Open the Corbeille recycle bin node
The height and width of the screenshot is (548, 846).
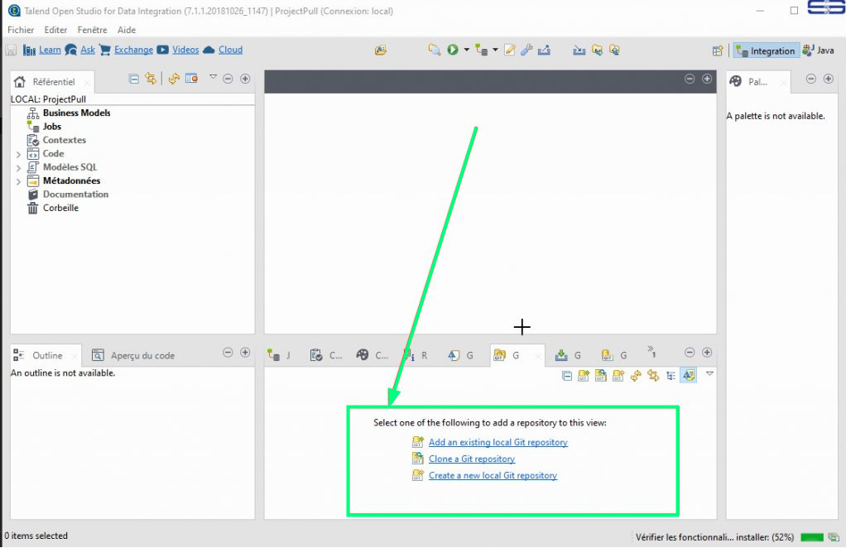60,208
